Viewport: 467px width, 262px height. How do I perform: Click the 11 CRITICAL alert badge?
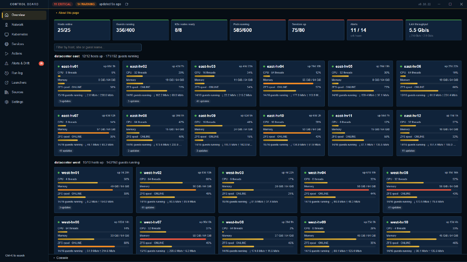pyautogui.click(x=62, y=4)
